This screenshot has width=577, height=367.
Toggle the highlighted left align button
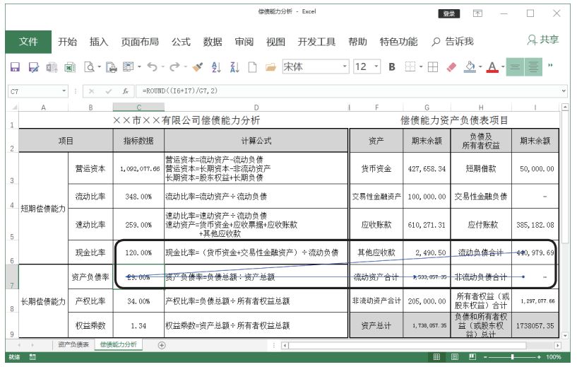tap(515, 67)
